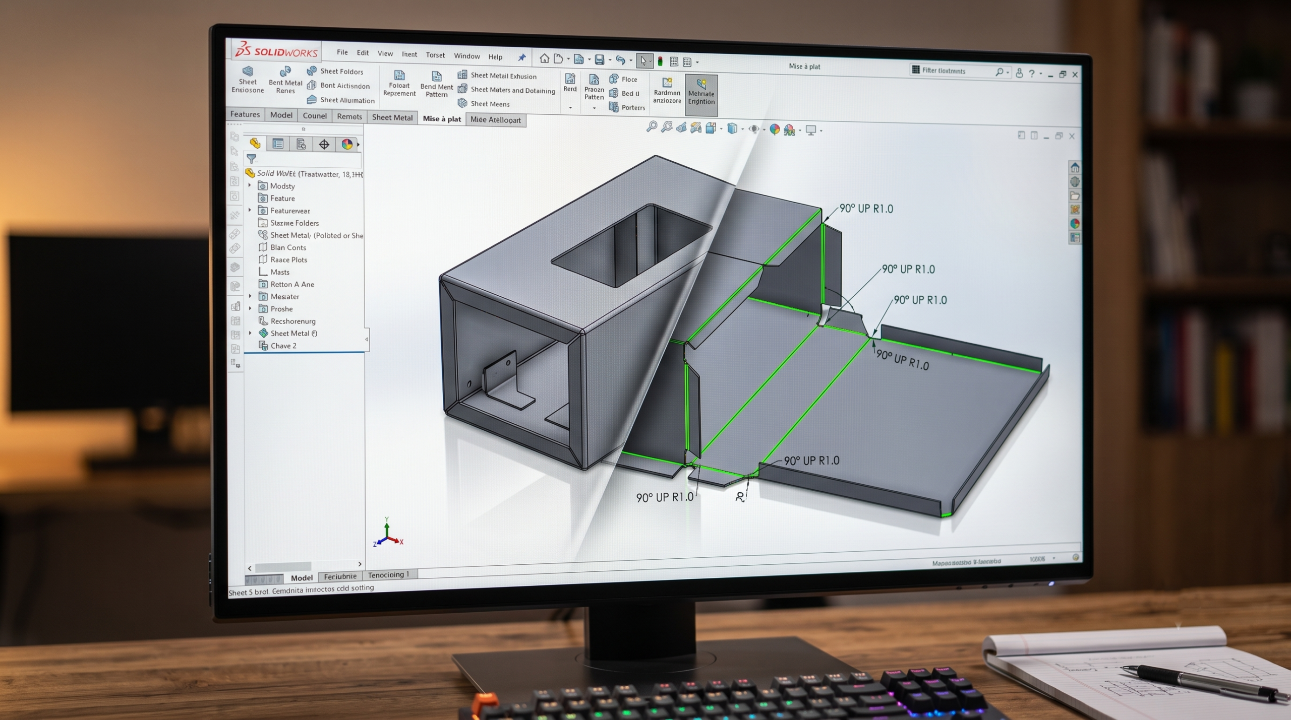Open the dropdown arrow under Praozn Patten
Image resolution: width=1291 pixels, height=720 pixels.
pyautogui.click(x=594, y=108)
